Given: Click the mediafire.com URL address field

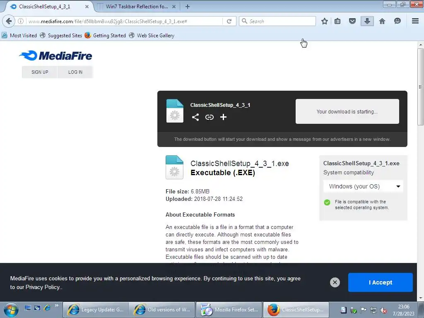Looking at the screenshot, I should coord(124,21).
